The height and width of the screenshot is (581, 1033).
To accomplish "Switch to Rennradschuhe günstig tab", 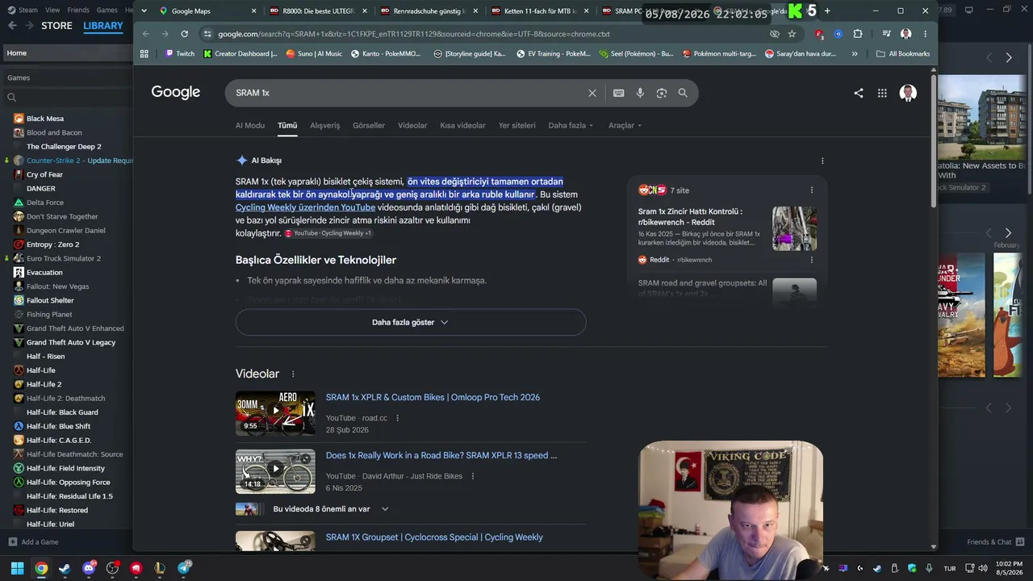I will point(427,11).
